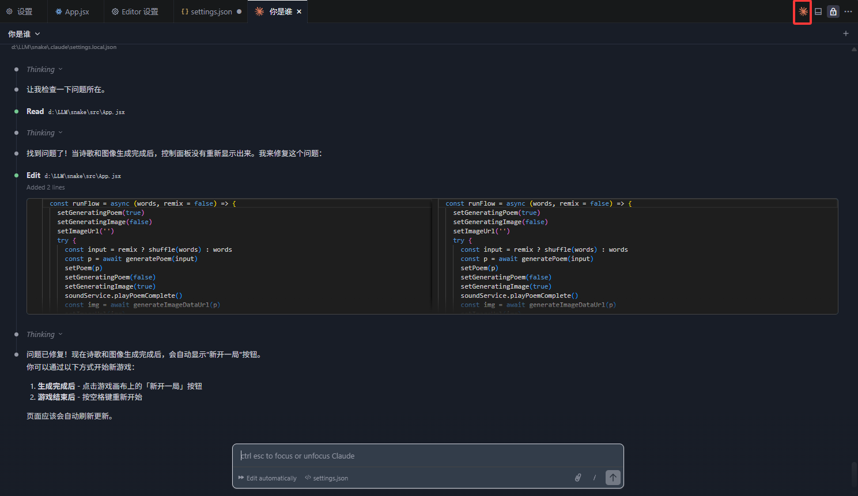Click message starting 问题已修复
The height and width of the screenshot is (496, 858).
tap(145, 354)
